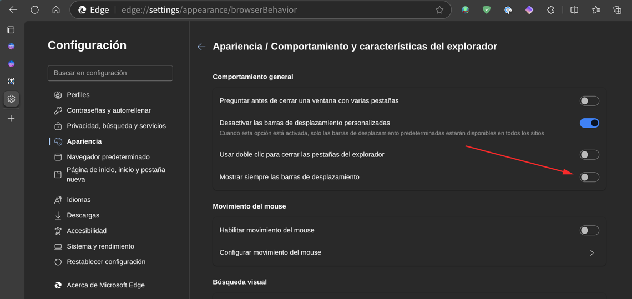This screenshot has height=299, width=632.
Task: Toggle Habilitar movimiento del mouse switch
Action: 589,231
